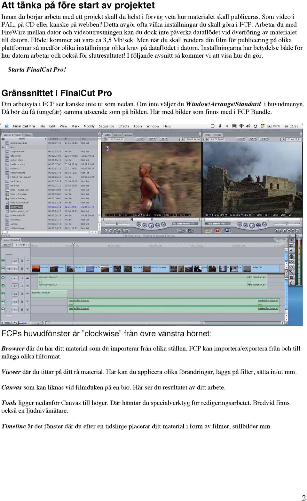Viewport: 307px width, 501px height.
Task: Open the Sequence menu
Action: [x=106, y=126]
